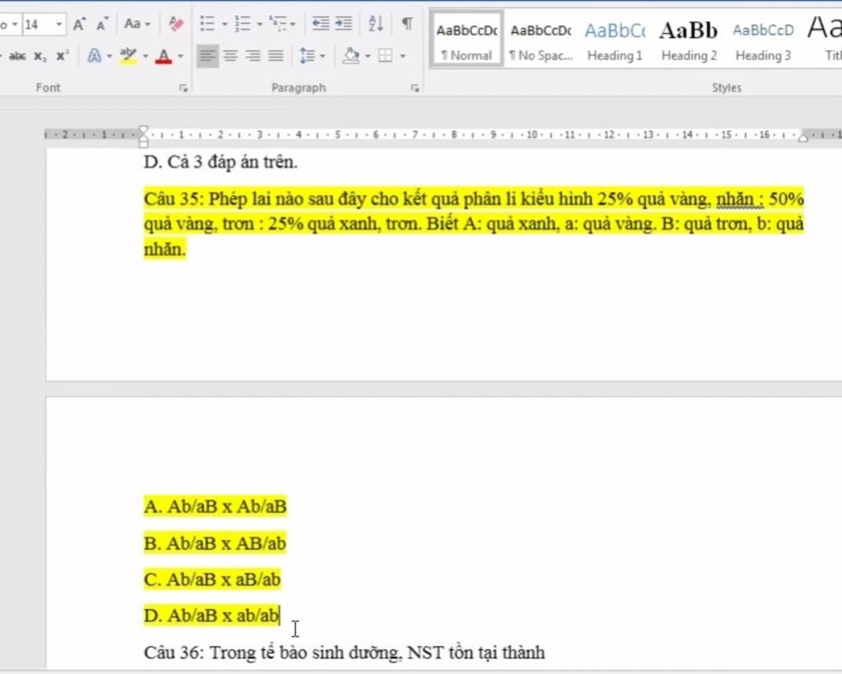Click the text 'D. Cả 3 đáp án trên.'
Viewport: 842px width, 674px height.
[x=220, y=162]
